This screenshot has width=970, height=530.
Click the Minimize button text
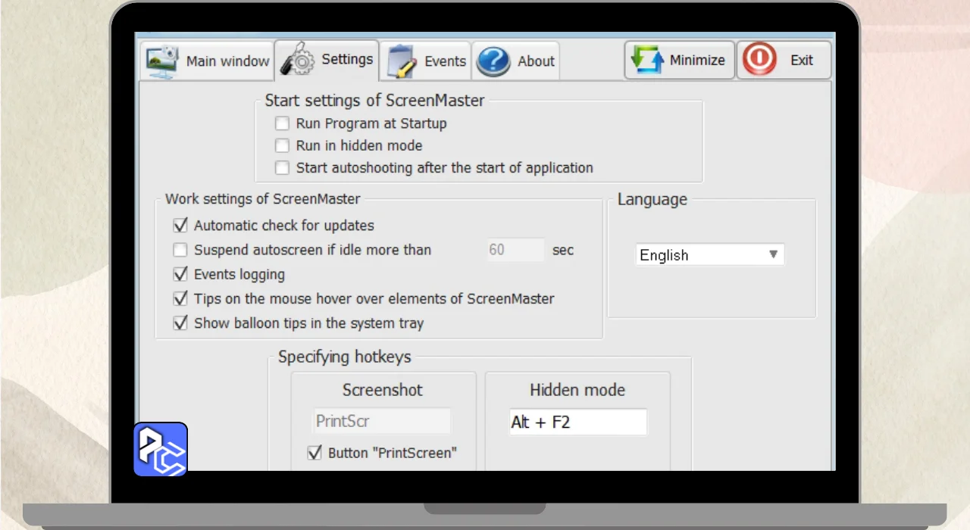coord(697,61)
